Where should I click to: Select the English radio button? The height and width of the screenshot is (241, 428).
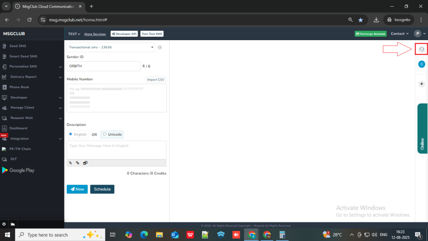tap(71, 134)
